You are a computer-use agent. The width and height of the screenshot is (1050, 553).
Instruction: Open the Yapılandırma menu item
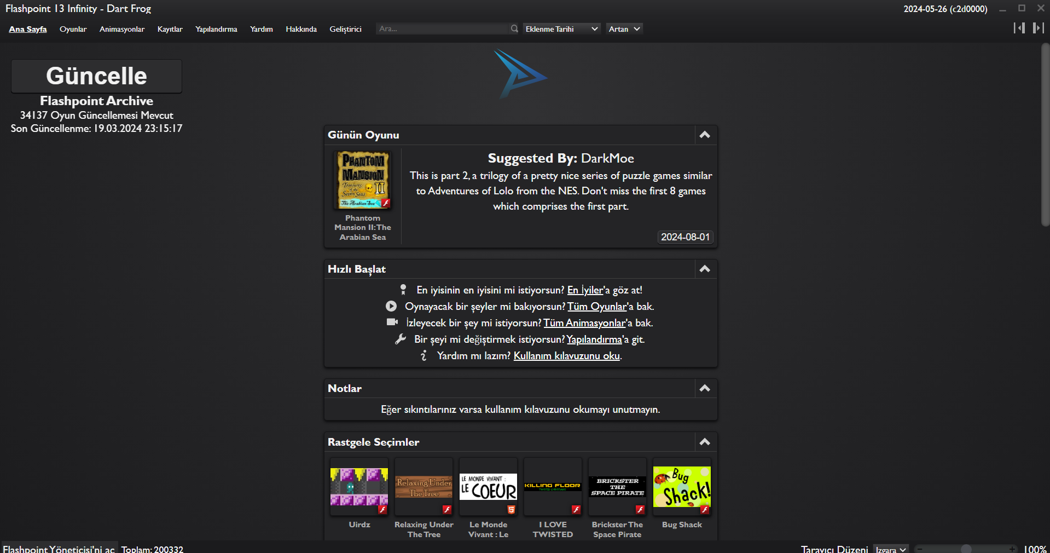pos(216,29)
